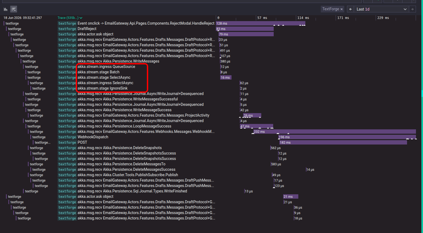Click the 182 ms POST bar
423x233 pixels.
[x=343, y=143]
